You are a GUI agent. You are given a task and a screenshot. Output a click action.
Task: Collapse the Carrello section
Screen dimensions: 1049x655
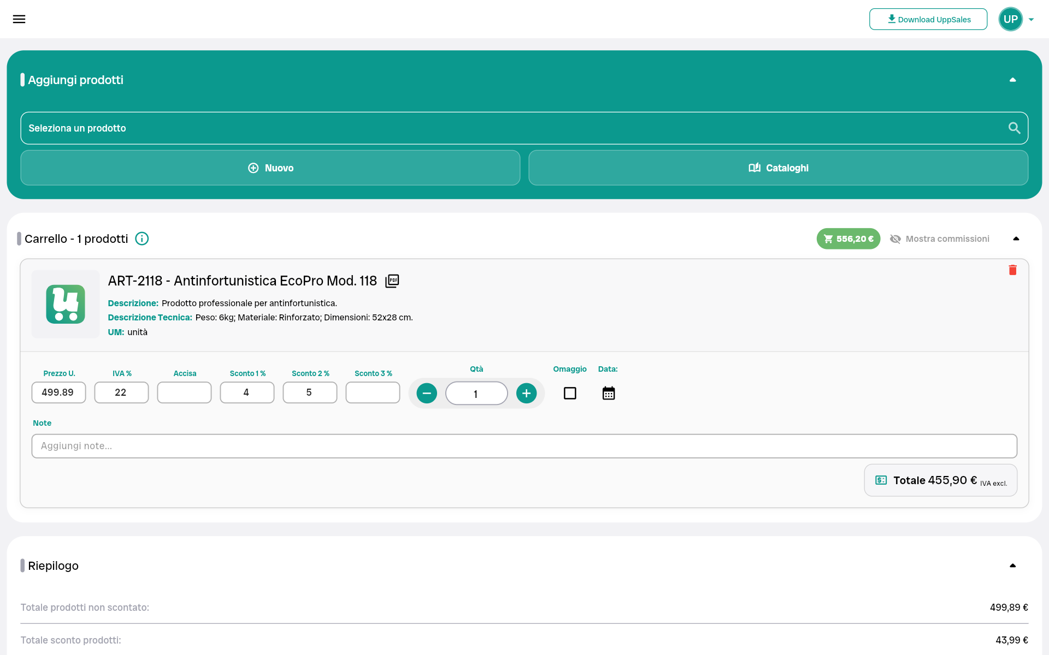point(1016,239)
